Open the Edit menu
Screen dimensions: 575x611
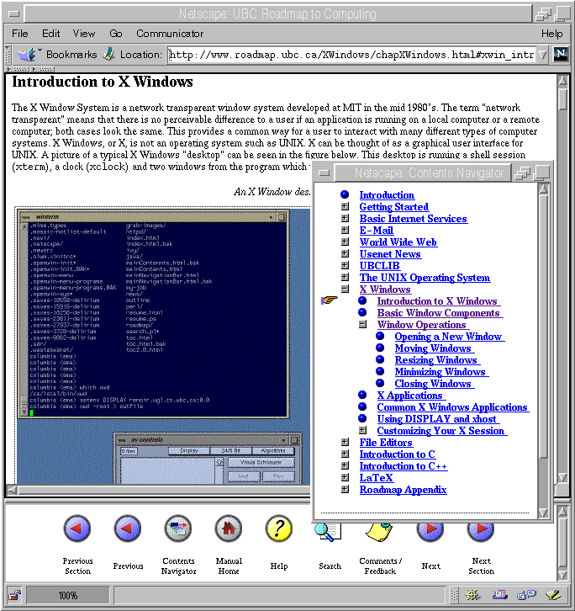51,34
